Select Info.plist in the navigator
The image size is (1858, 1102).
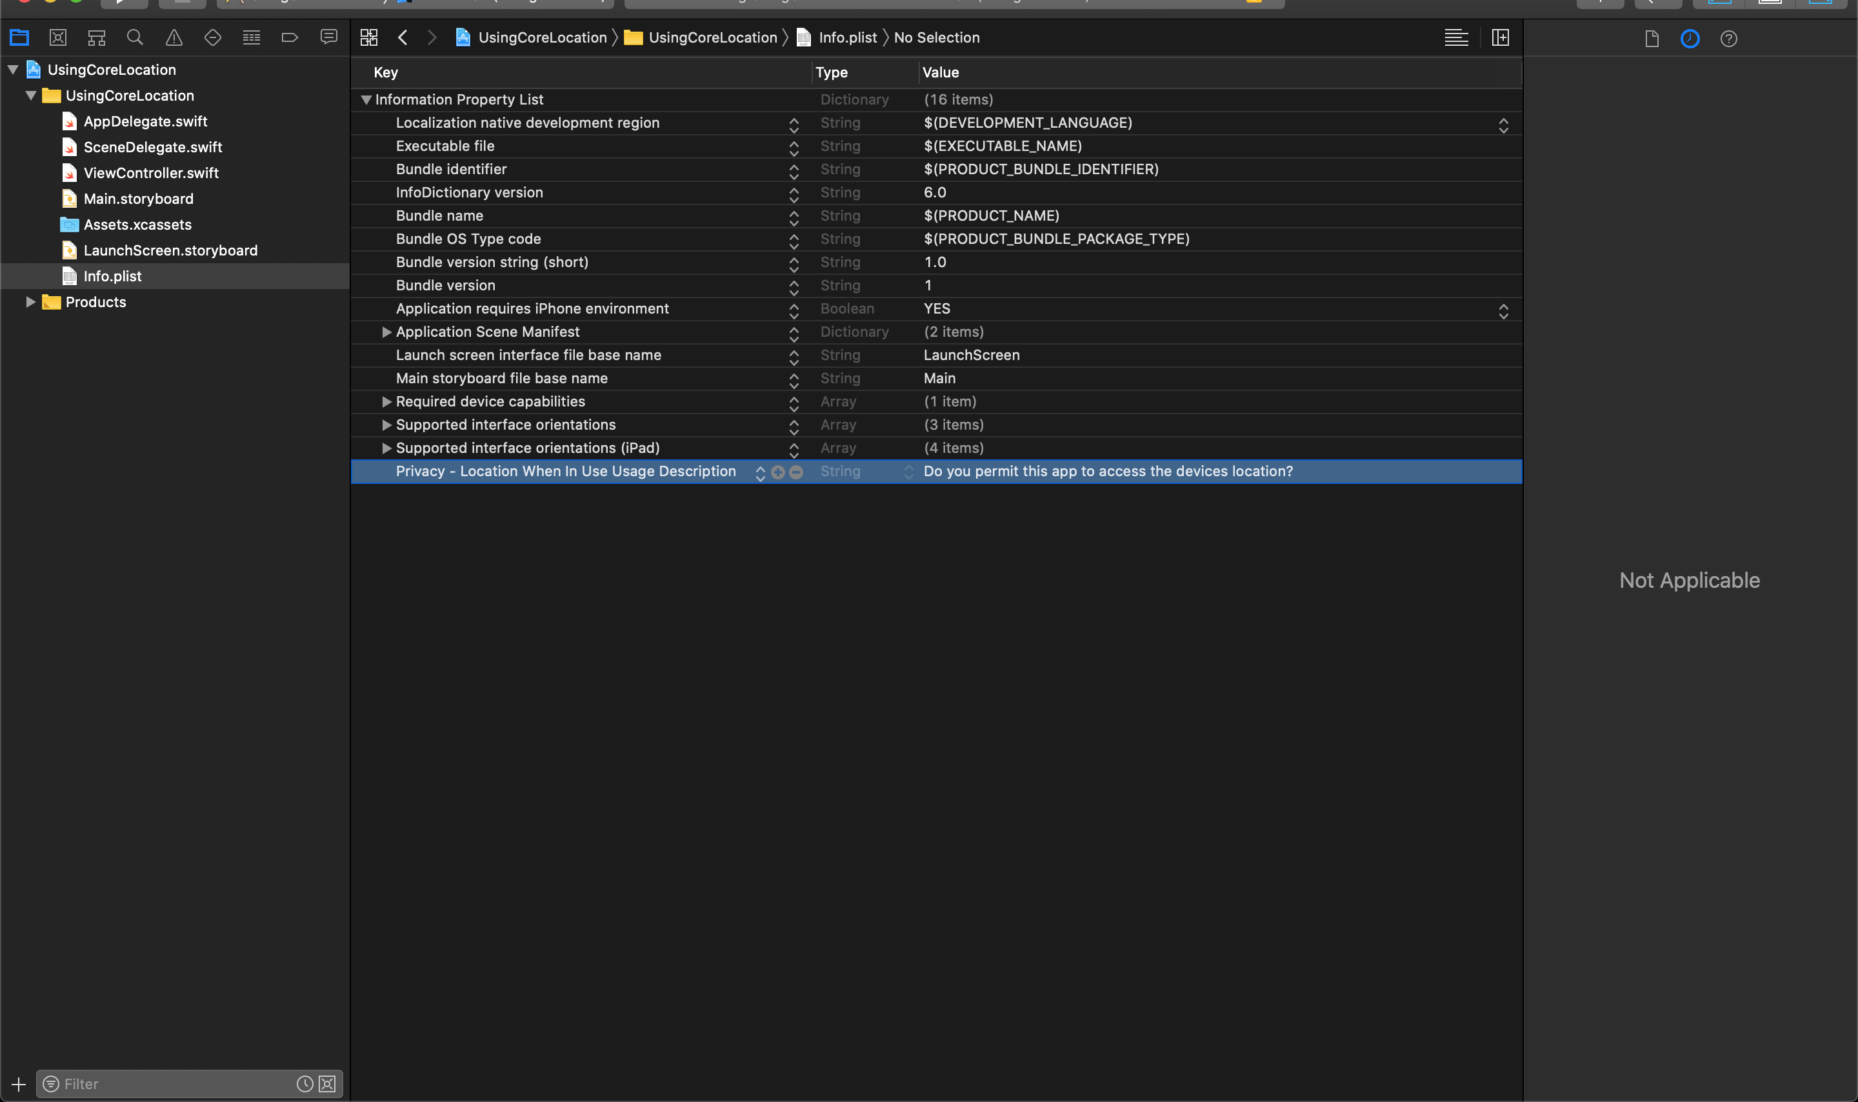click(113, 276)
